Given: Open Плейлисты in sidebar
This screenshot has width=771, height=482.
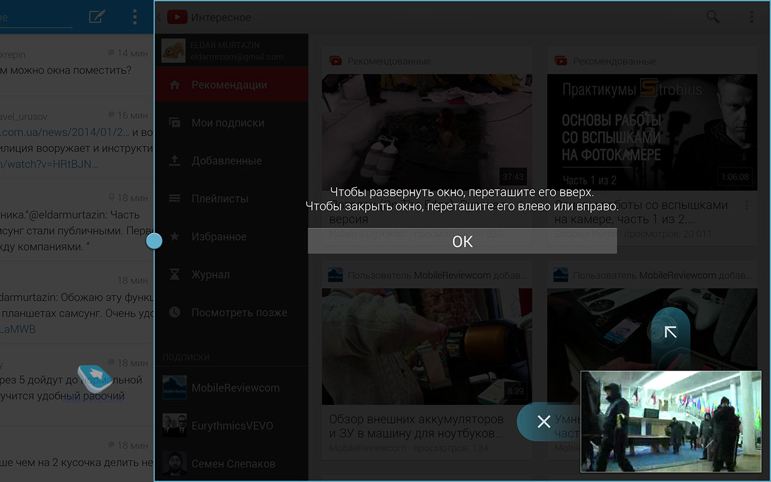Looking at the screenshot, I should click(x=232, y=199).
